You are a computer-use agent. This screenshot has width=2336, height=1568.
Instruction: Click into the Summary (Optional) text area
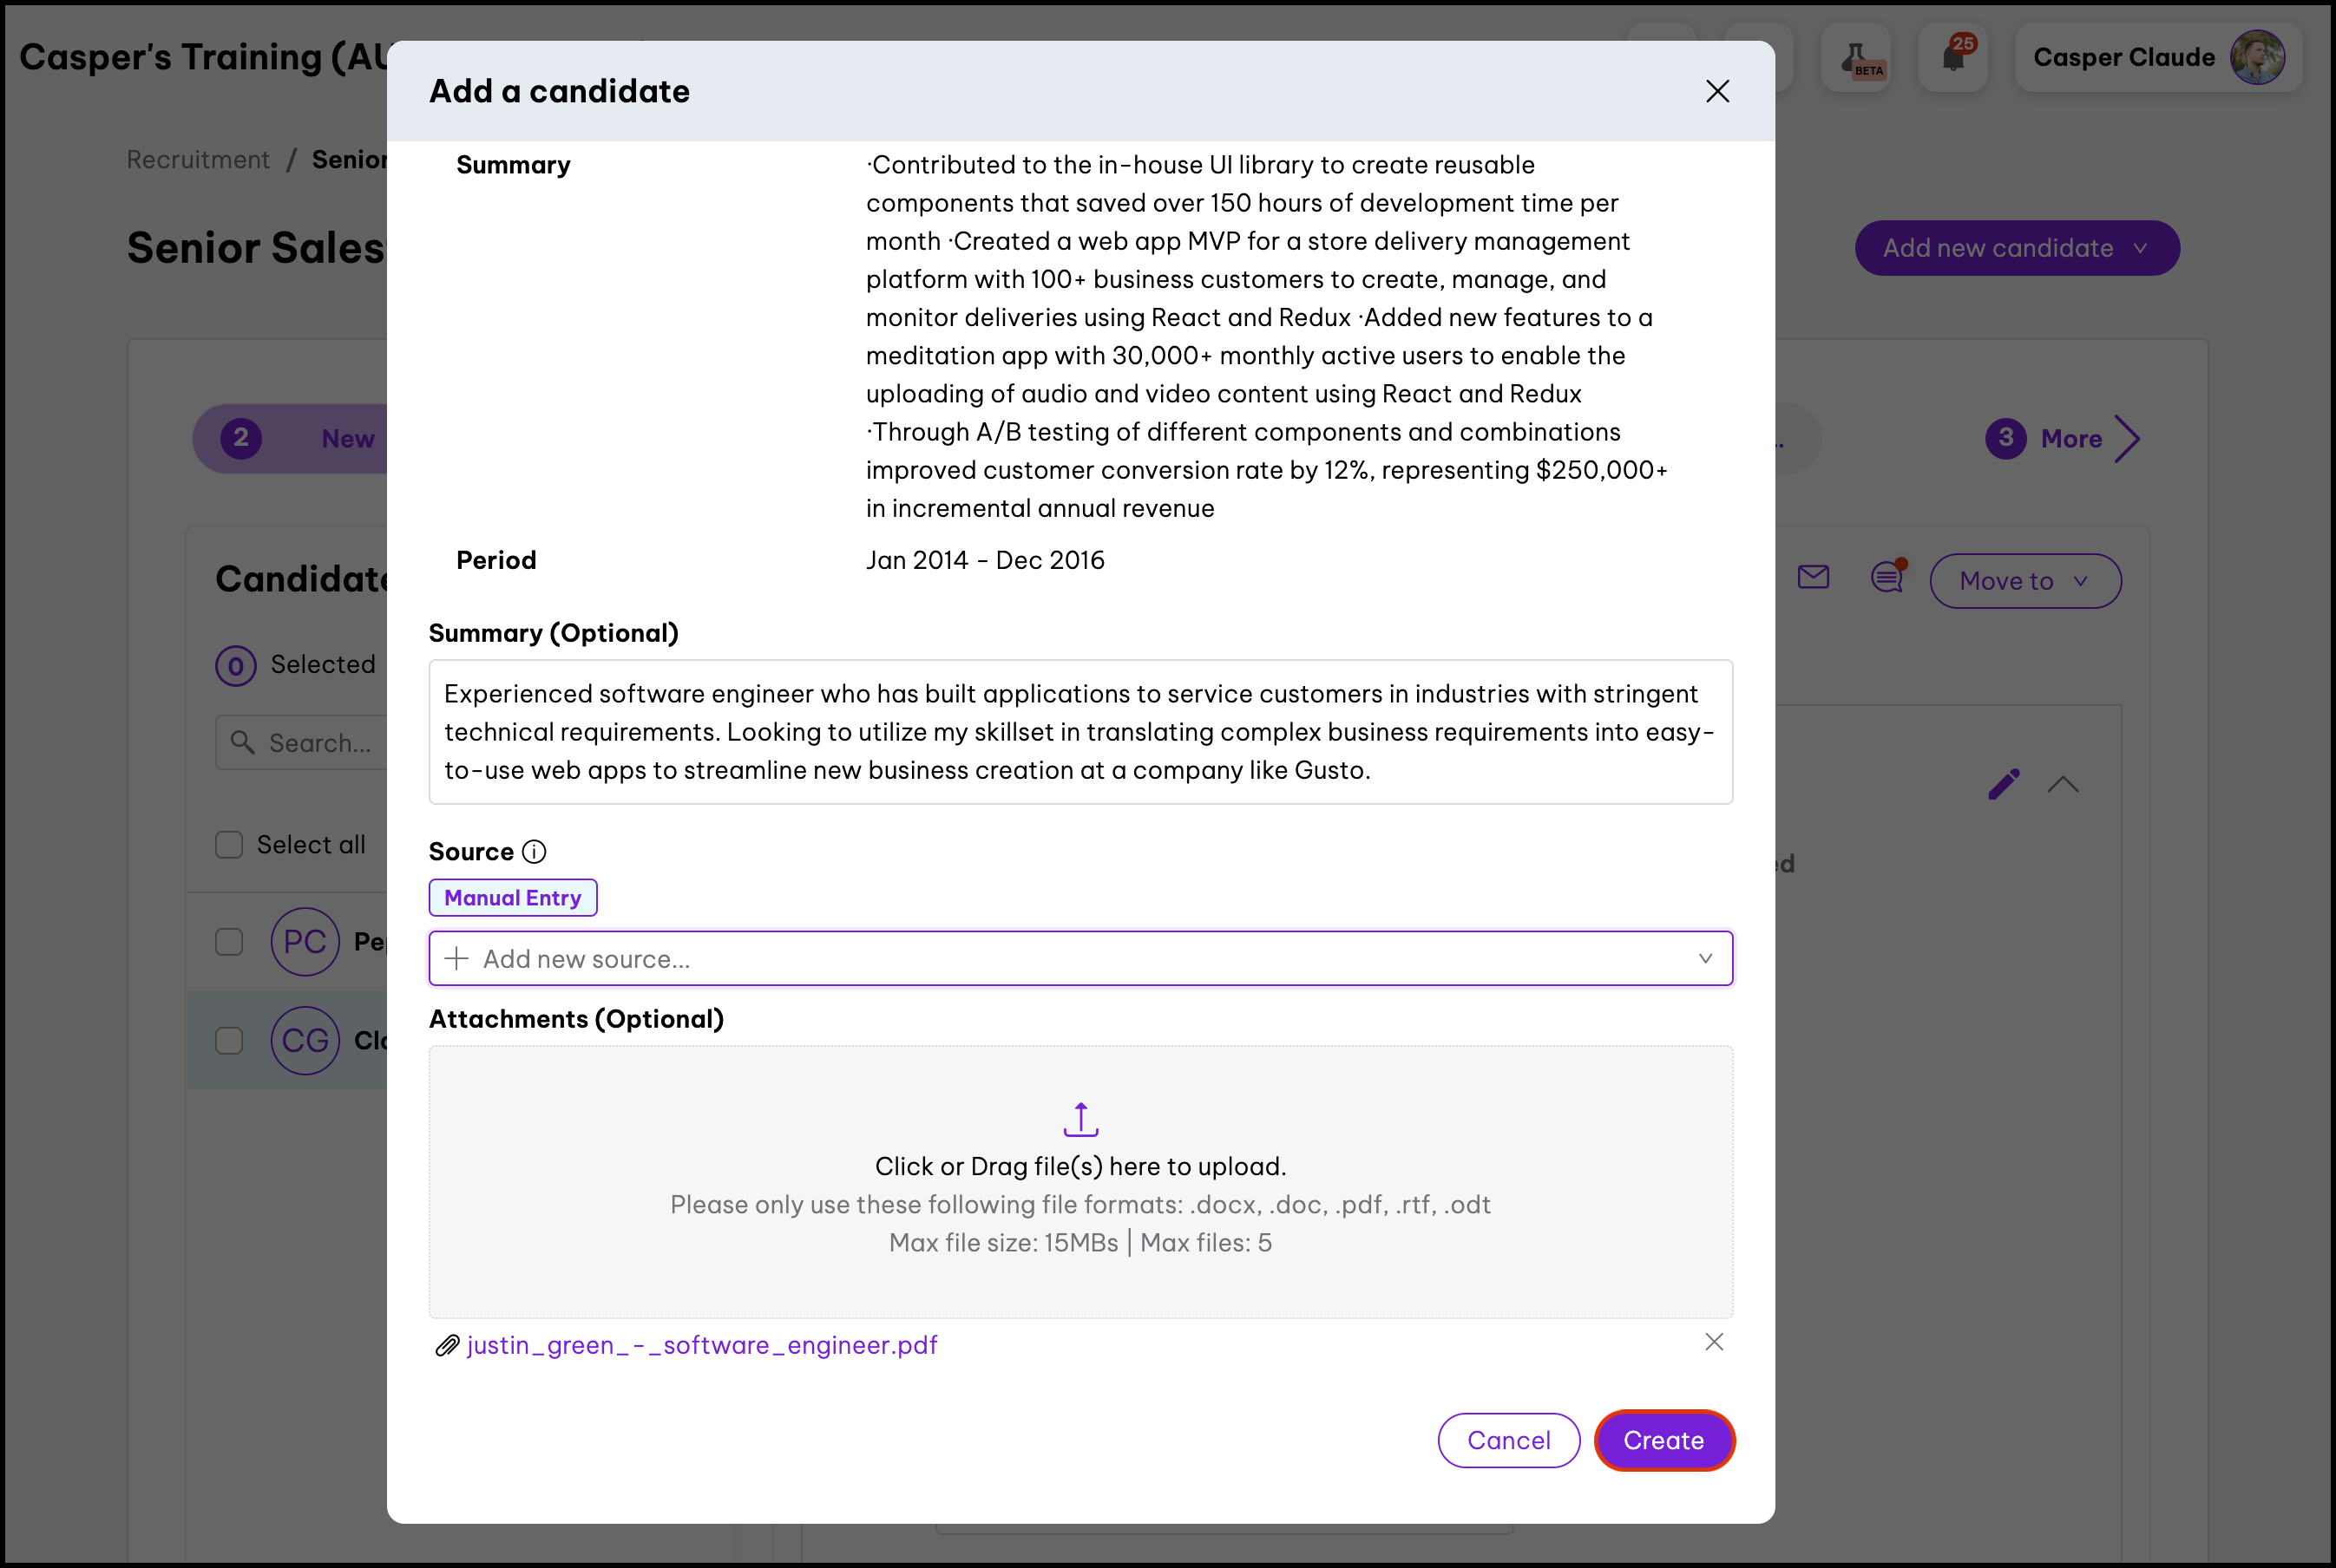click(1080, 732)
